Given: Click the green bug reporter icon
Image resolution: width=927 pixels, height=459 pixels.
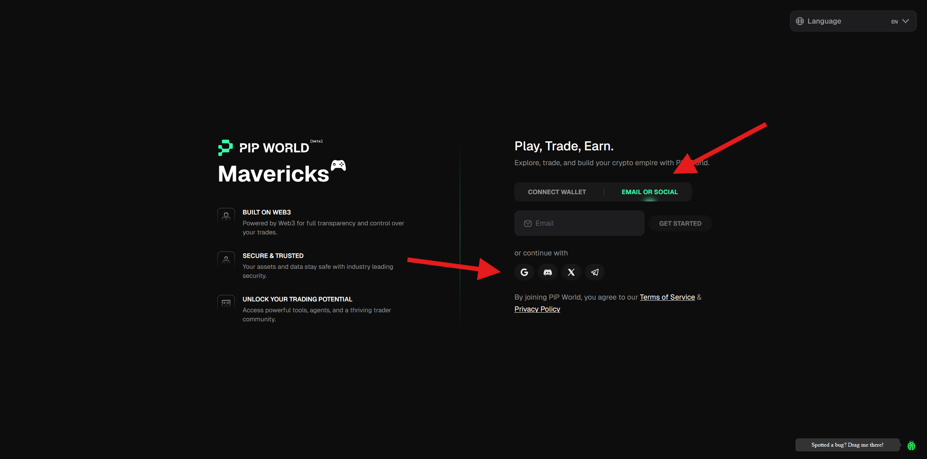Looking at the screenshot, I should (911, 445).
